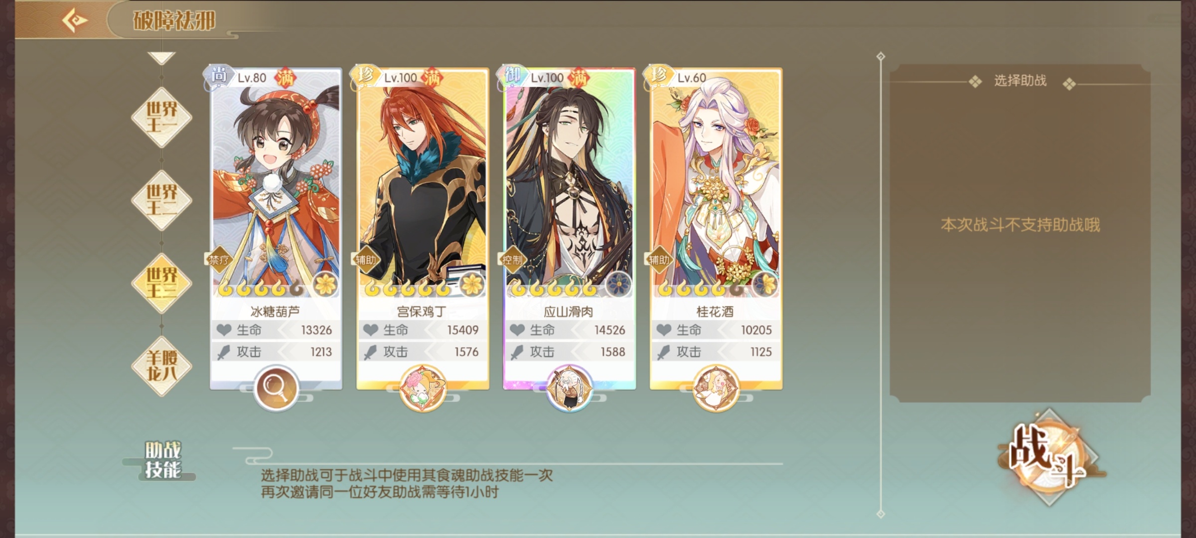This screenshot has width=1196, height=538.
Task: Select highlighted team 世界王三
Action: pos(161,283)
